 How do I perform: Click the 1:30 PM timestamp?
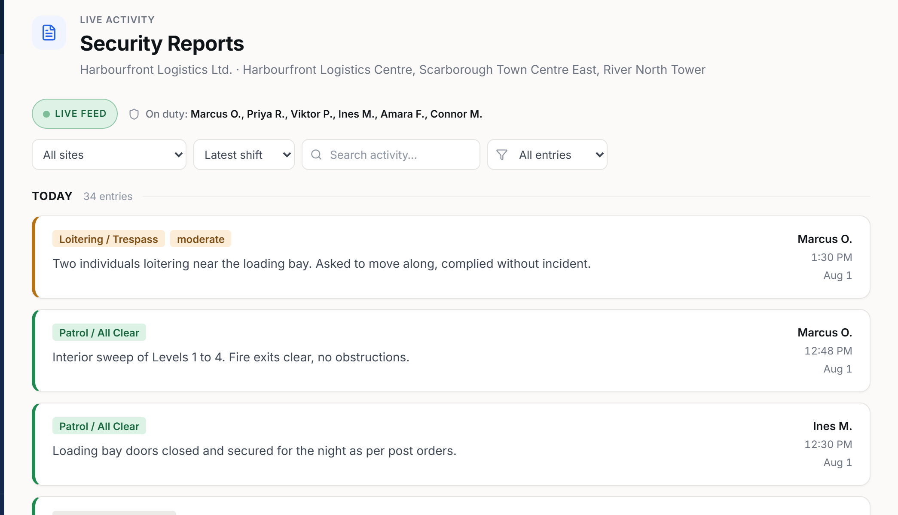(x=831, y=257)
